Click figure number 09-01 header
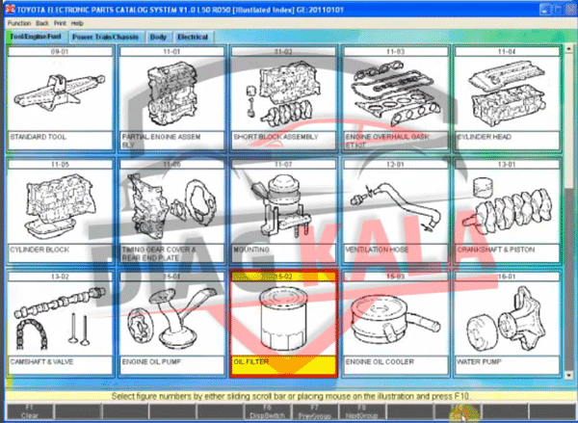 click(x=60, y=52)
